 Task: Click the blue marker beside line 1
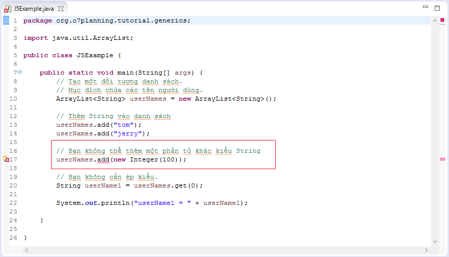pyautogui.click(x=6, y=20)
